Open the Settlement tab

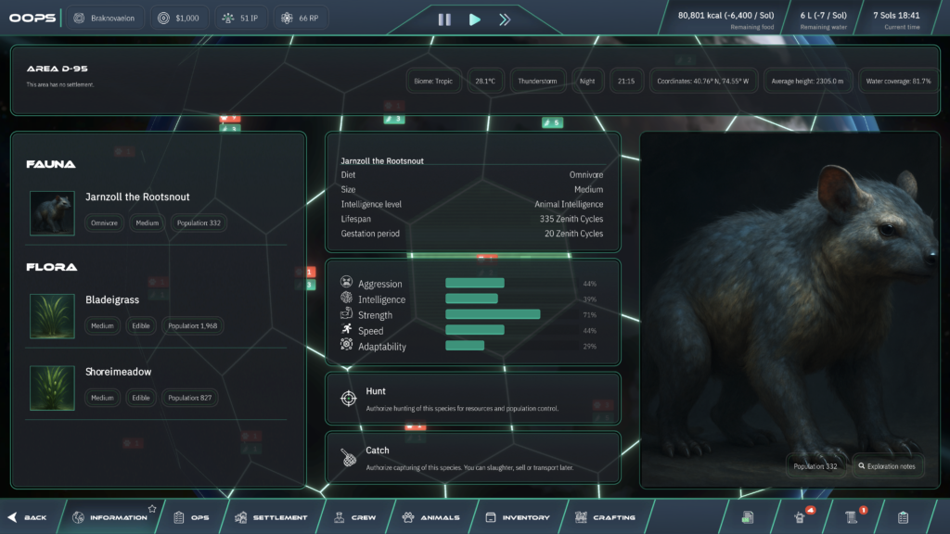coord(271,517)
